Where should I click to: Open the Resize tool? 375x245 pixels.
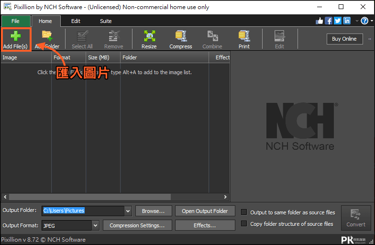149,39
